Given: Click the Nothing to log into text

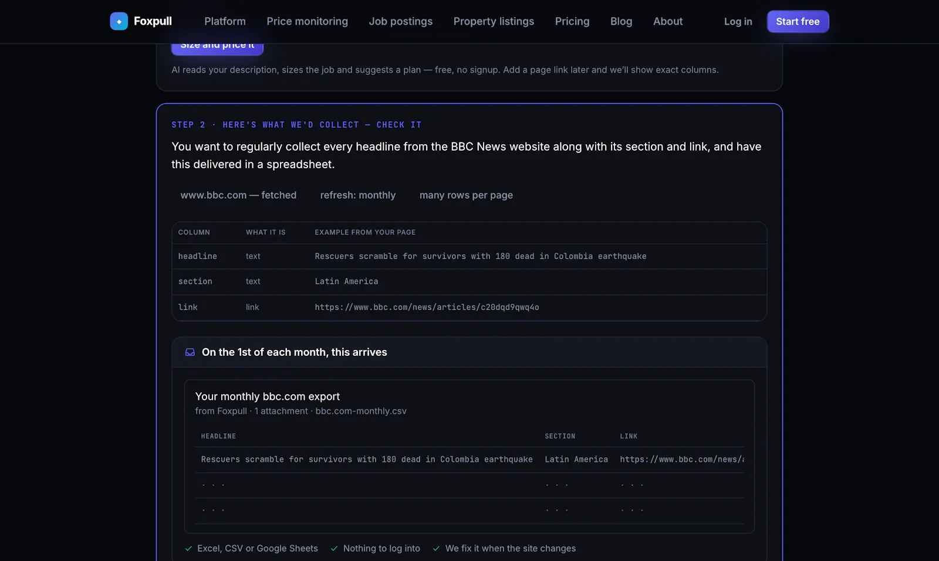Looking at the screenshot, I should pyautogui.click(x=381, y=549).
